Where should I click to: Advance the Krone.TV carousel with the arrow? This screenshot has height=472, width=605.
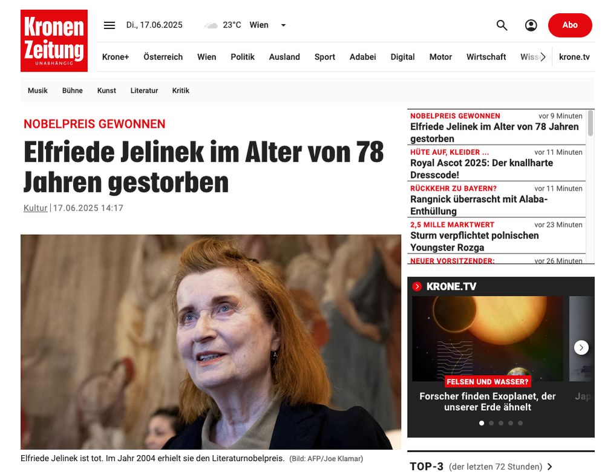[581, 347]
